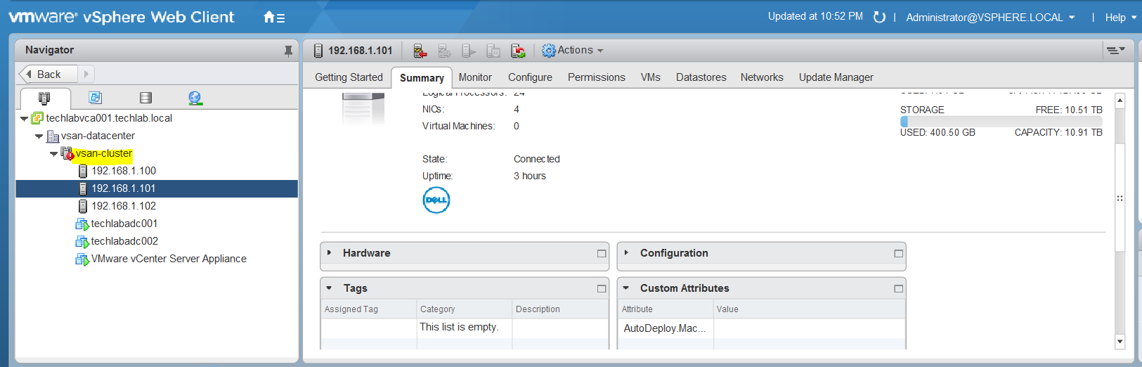
Task: Collapse the vsan-cluster tree node
Action: click(x=54, y=154)
